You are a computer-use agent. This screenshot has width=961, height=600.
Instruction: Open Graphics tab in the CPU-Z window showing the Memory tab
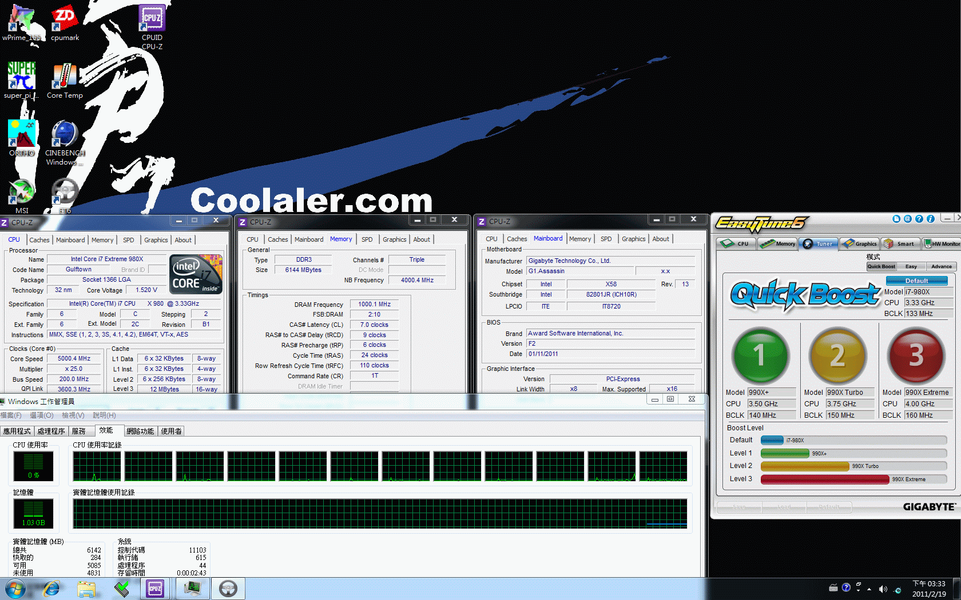(395, 239)
